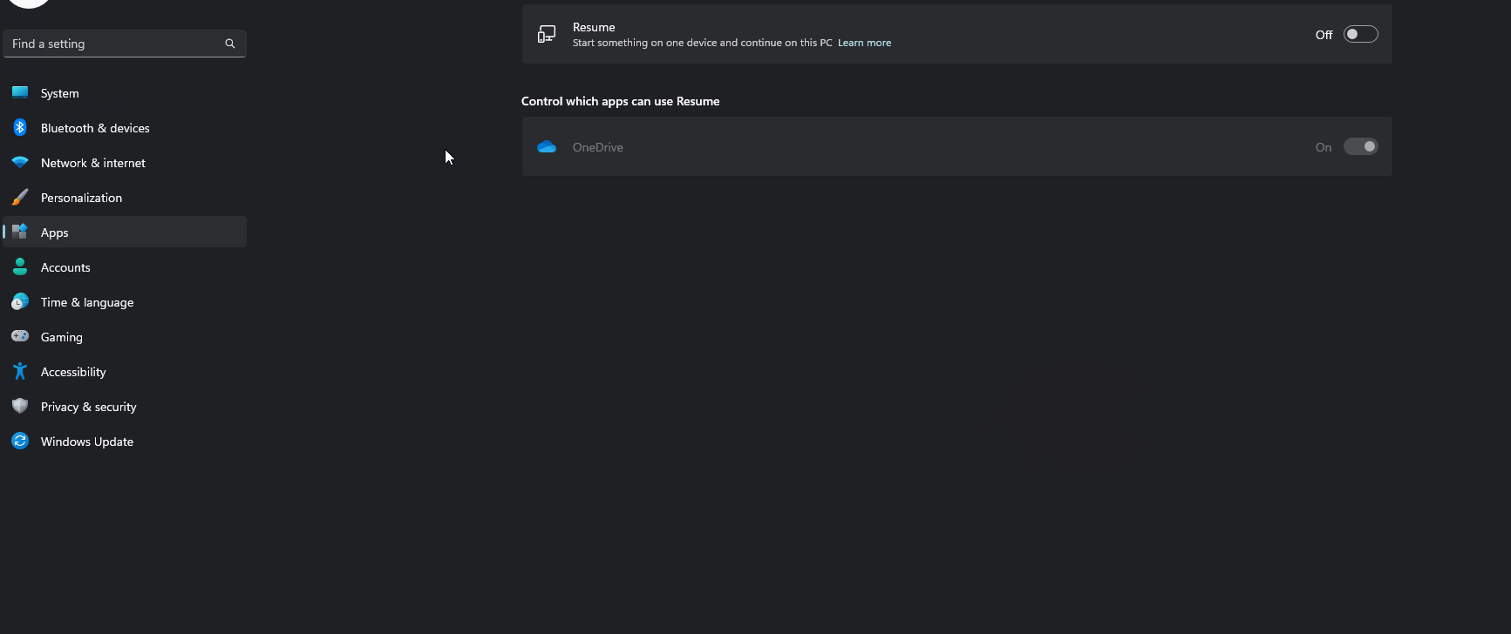Open Bluetooth & devices via its icon
The width and height of the screenshot is (1511, 634).
tap(20, 127)
